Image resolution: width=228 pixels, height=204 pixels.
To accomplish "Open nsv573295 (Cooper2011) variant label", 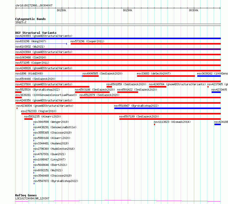I will pyautogui.click(x=32, y=63).
